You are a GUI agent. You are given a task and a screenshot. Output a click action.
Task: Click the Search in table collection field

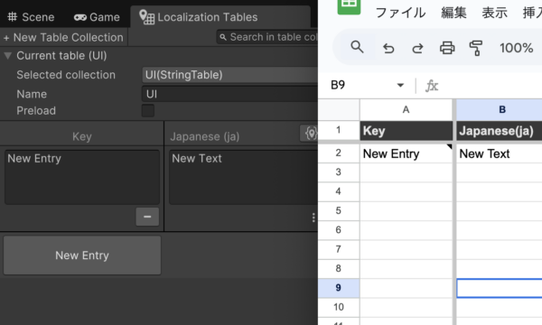(267, 37)
